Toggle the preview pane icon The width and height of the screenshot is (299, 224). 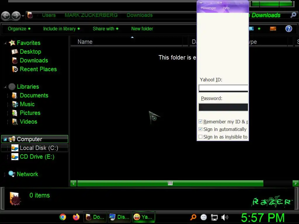[273, 29]
